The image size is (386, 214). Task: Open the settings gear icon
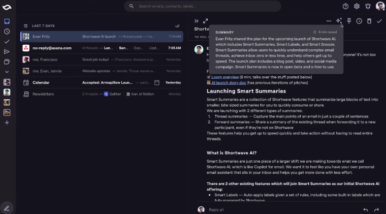[x=357, y=7]
